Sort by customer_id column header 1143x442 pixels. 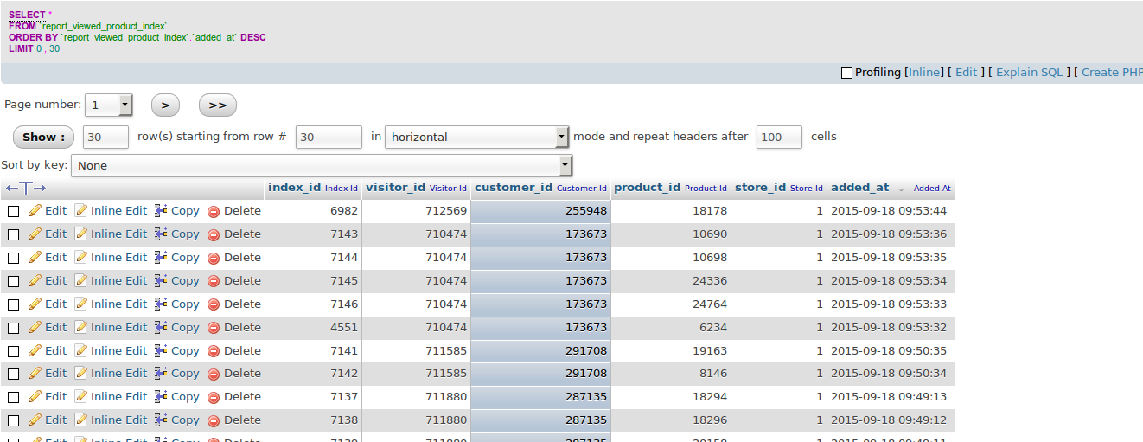point(514,187)
